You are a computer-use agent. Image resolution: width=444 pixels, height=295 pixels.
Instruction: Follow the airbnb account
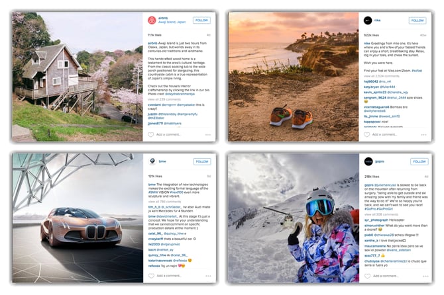click(201, 21)
